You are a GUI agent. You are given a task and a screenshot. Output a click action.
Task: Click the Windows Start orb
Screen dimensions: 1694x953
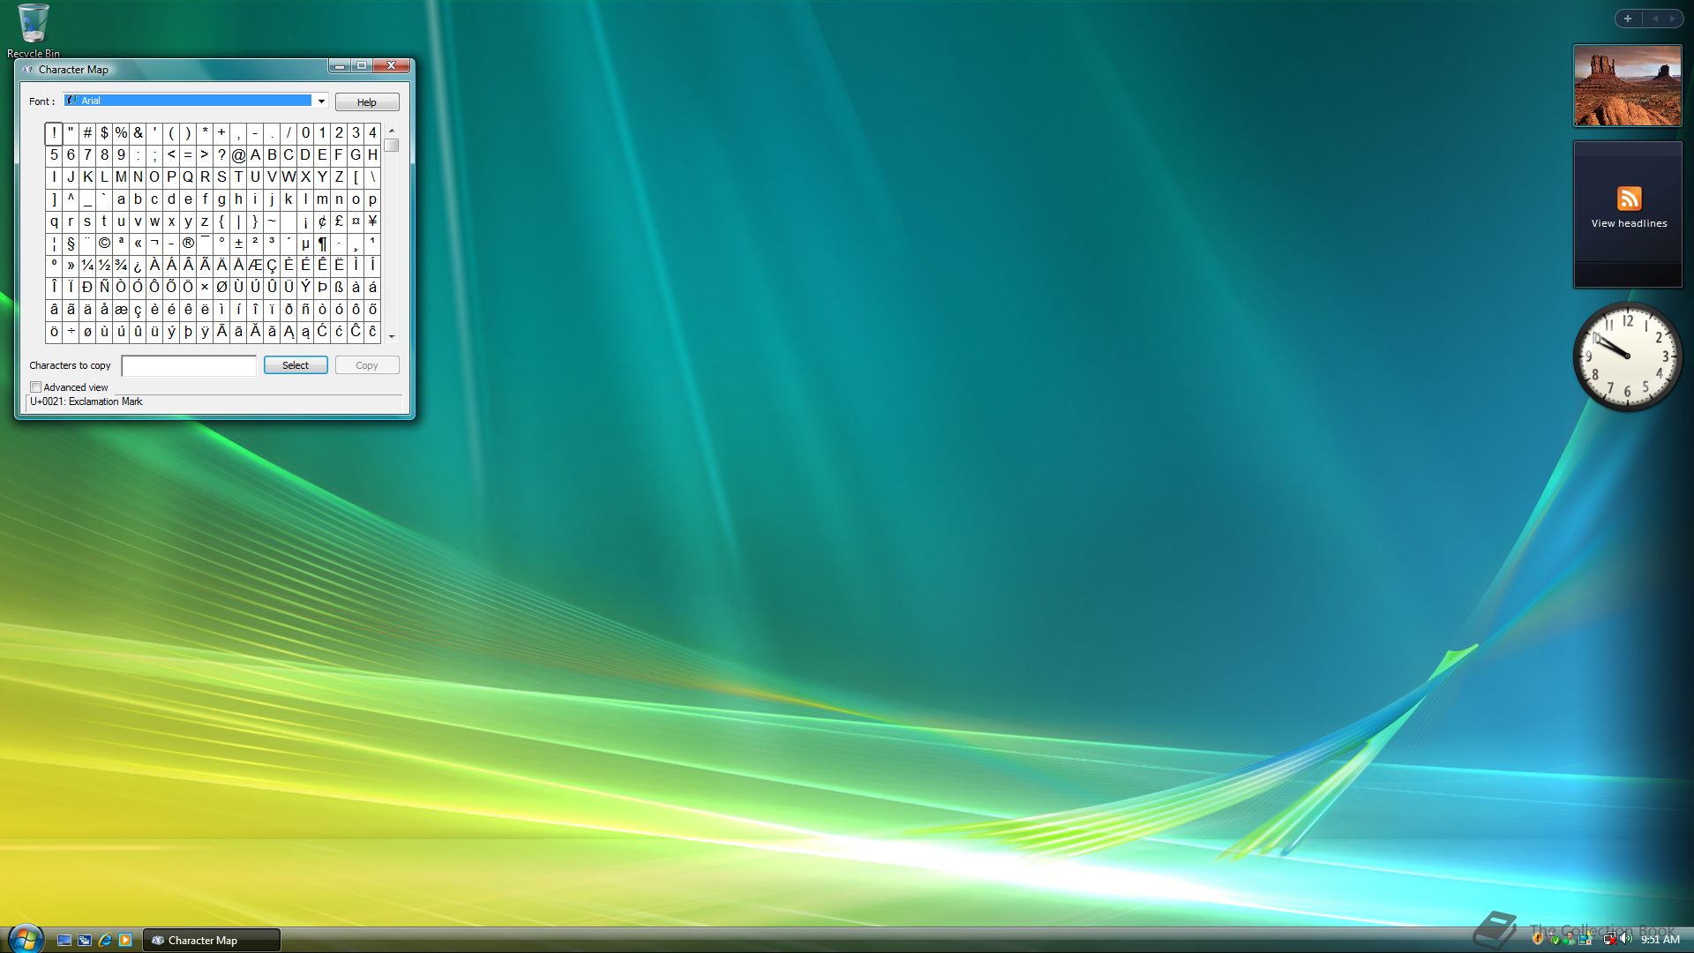tap(25, 939)
